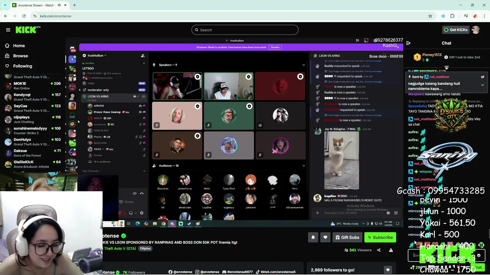Screen dimensions: 490x275
Task: Click the browser back arrow
Action: pyautogui.click(x=6, y=16)
